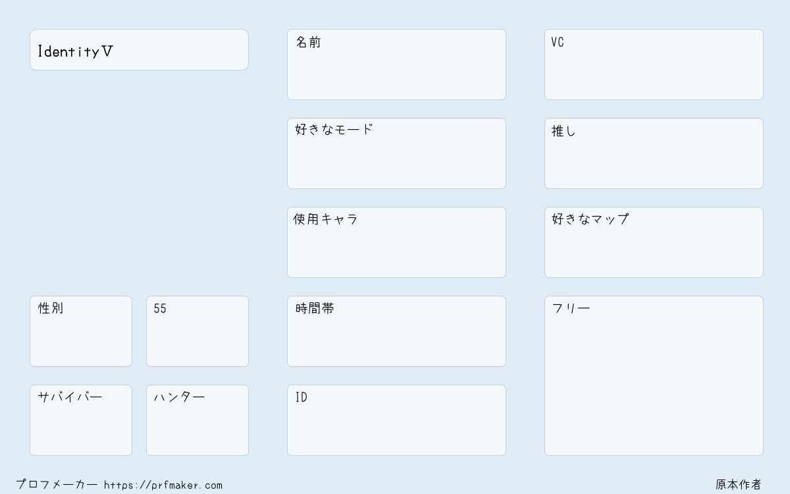790x494 pixels.
Task: Select the サバイバー box
Action: pos(81,420)
